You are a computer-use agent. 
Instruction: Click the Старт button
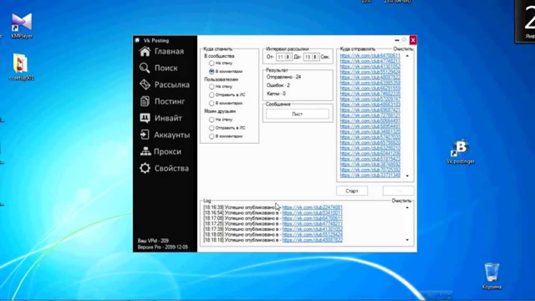(x=352, y=191)
